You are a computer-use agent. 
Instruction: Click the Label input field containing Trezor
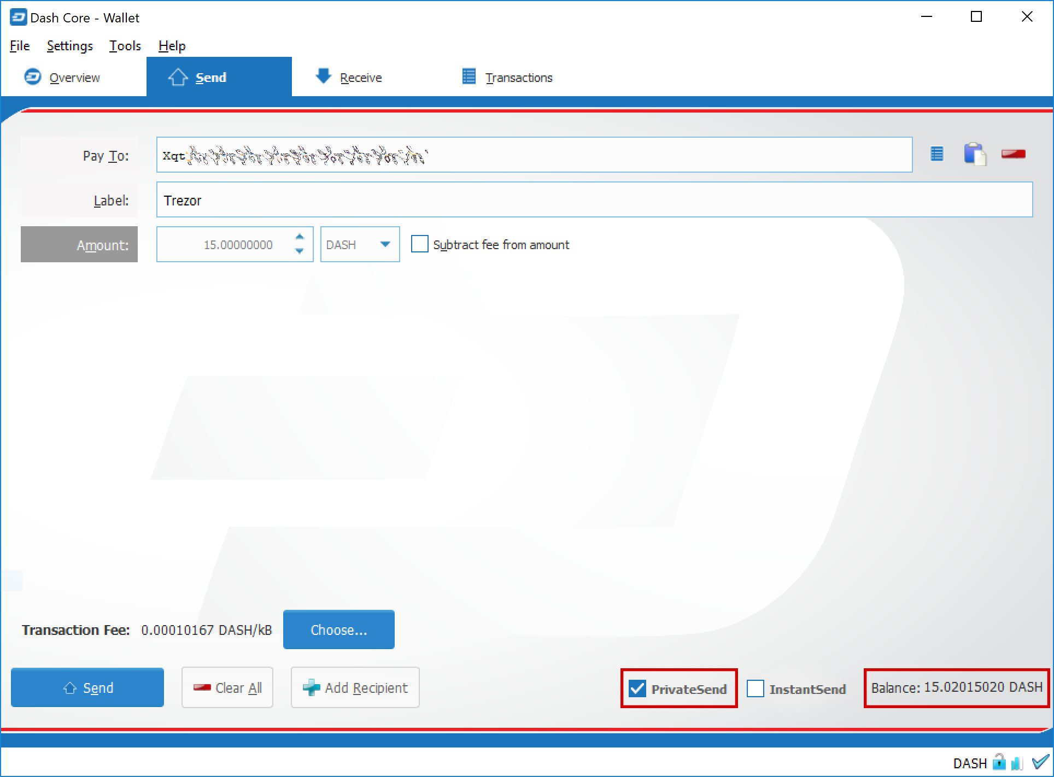click(x=594, y=200)
